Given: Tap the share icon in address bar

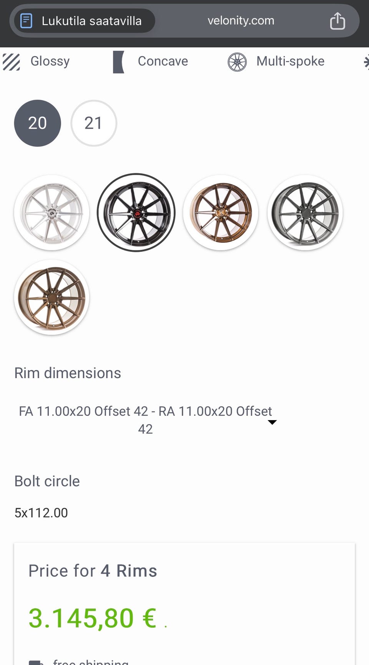Looking at the screenshot, I should point(337,21).
